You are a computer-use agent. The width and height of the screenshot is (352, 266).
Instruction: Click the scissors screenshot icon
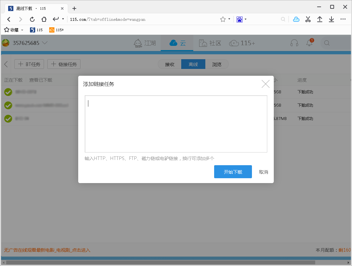tap(308, 19)
